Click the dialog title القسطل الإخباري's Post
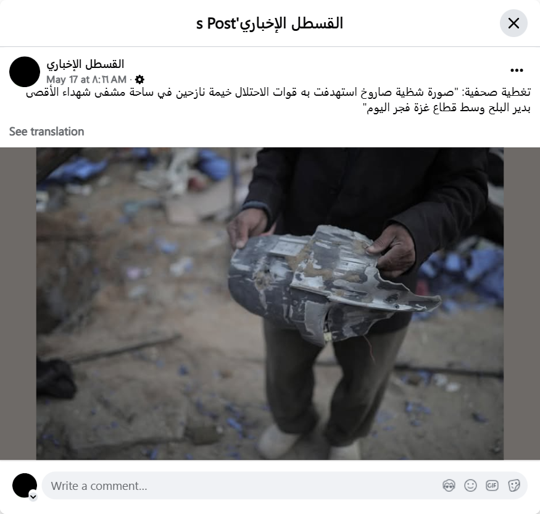Image resolution: width=540 pixels, height=514 pixels. 270,23
